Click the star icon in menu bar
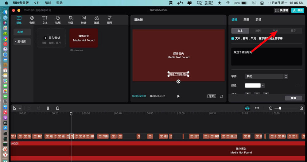This screenshot has width=307, height=162. (220, 3)
